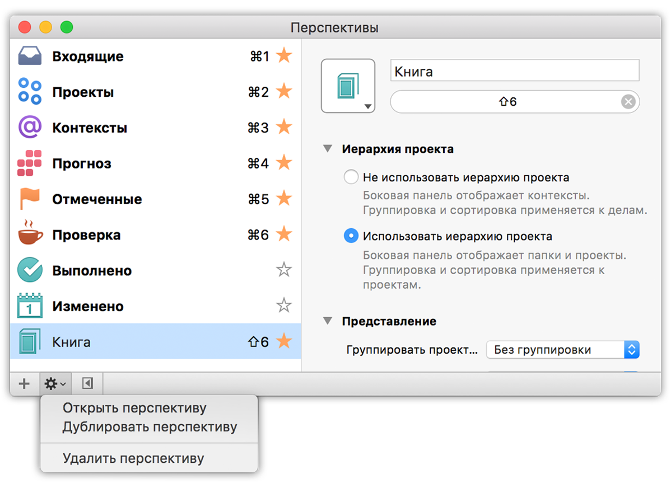Viewport: 671px width, 498px height.
Task: Click the Входящие inbox tray icon
Action: click(30, 56)
